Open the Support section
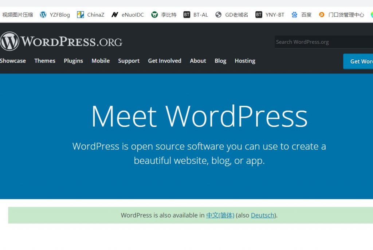373x250 pixels. [x=129, y=61]
